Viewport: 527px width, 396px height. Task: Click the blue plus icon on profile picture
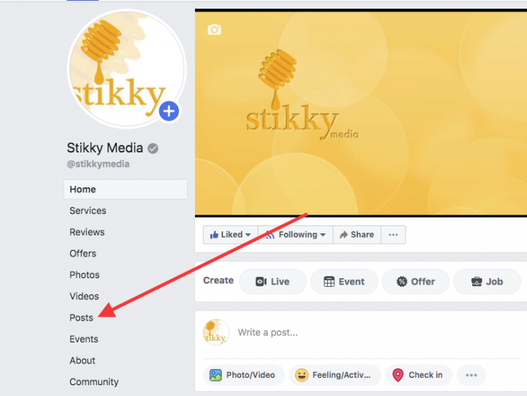coord(169,111)
